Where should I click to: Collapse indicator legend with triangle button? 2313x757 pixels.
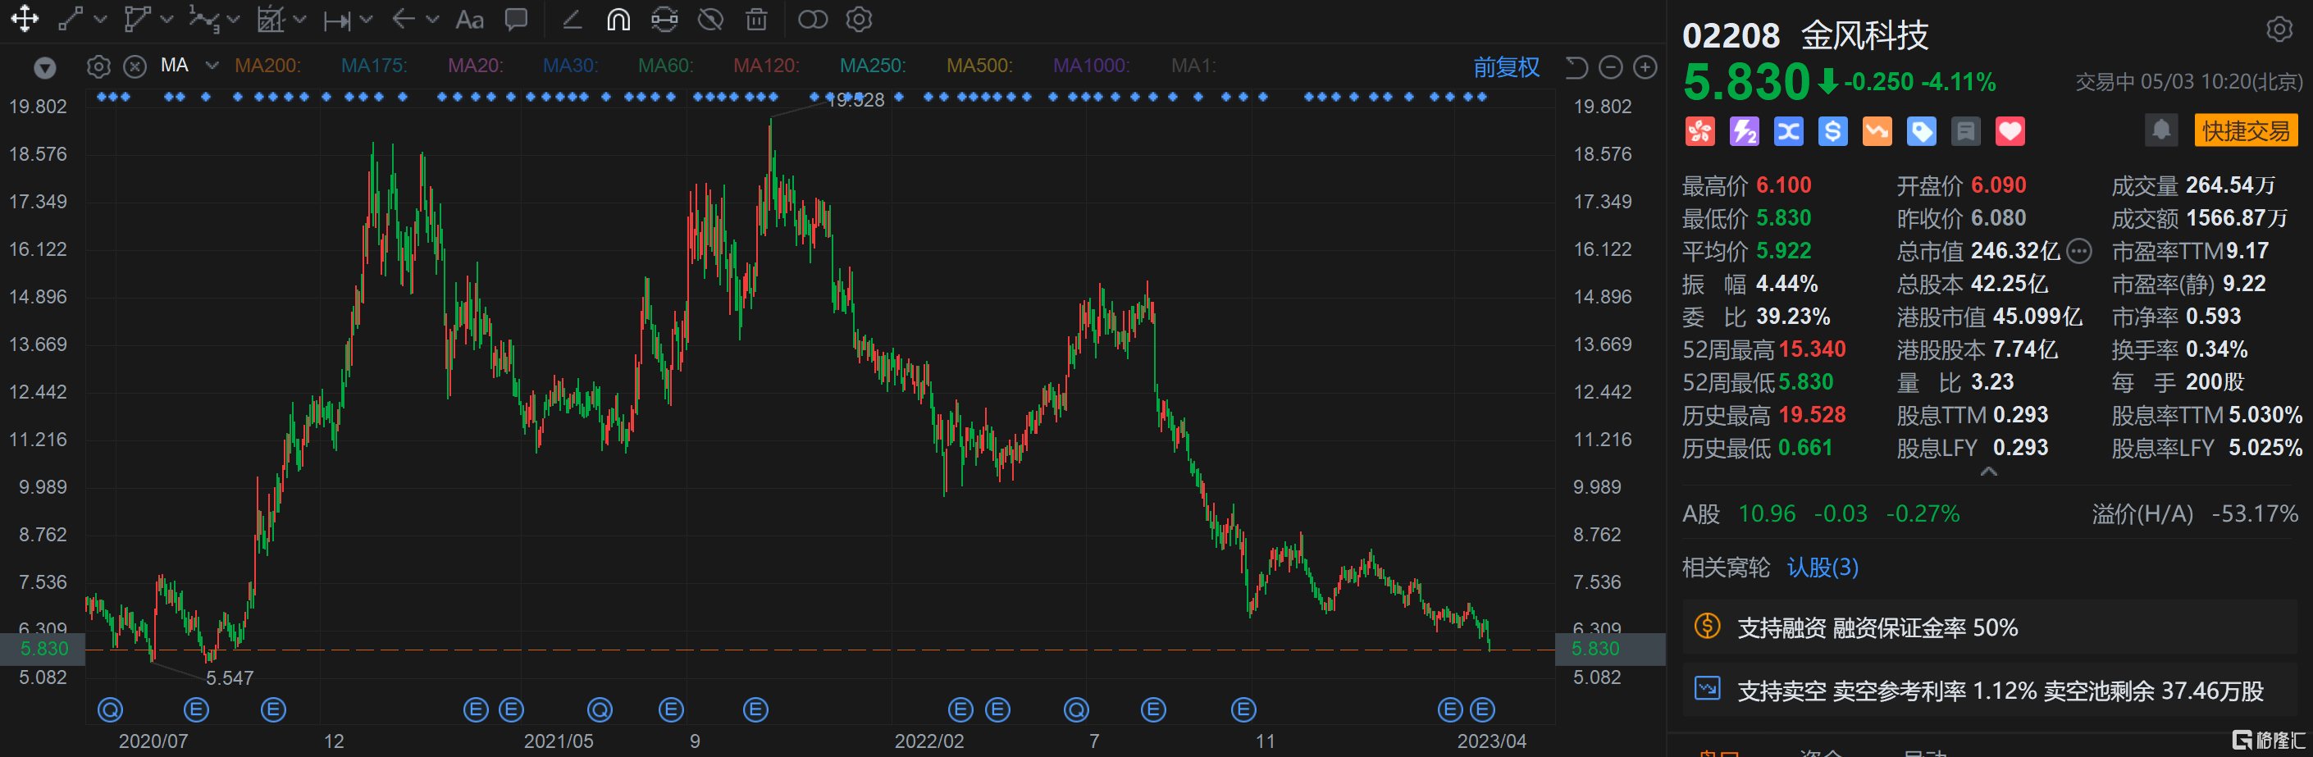click(x=45, y=68)
